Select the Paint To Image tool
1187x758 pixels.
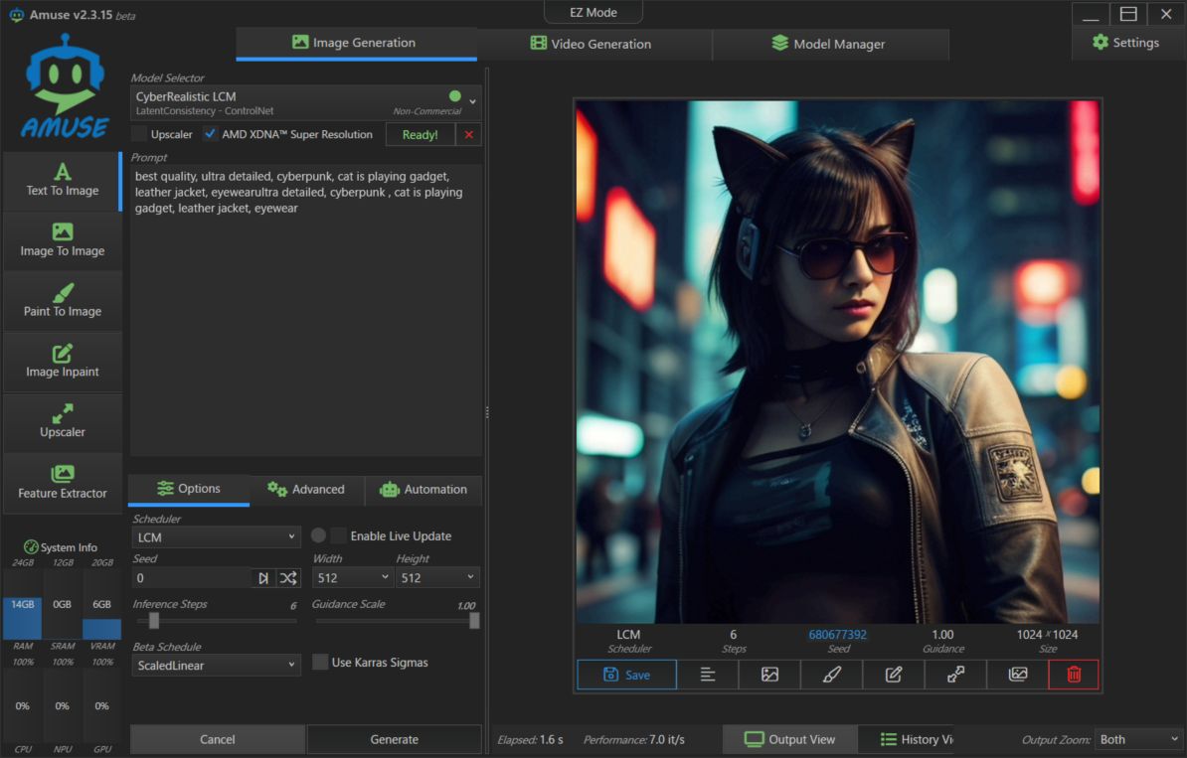point(62,302)
